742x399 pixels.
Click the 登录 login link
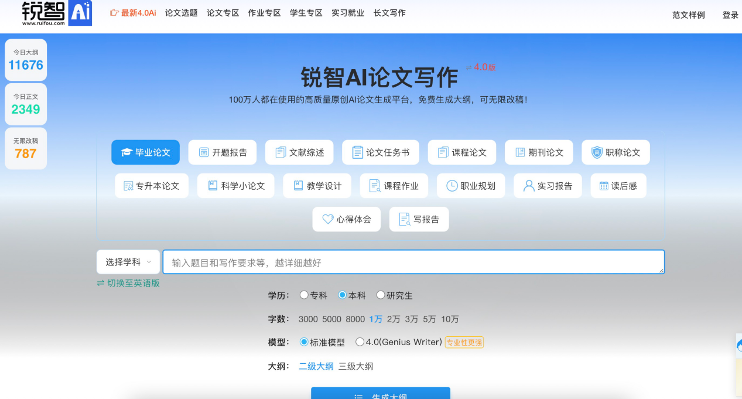[730, 15]
